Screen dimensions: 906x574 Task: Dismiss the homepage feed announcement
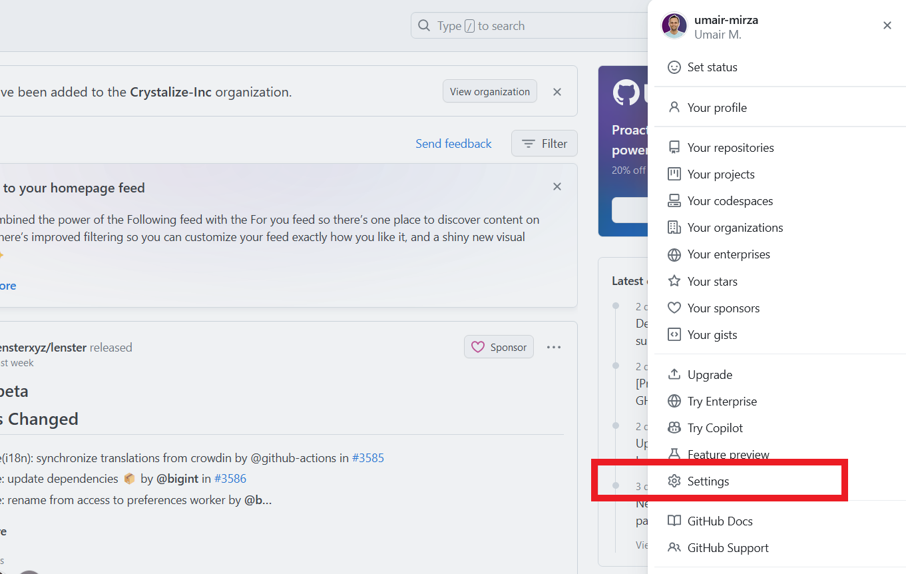(557, 186)
